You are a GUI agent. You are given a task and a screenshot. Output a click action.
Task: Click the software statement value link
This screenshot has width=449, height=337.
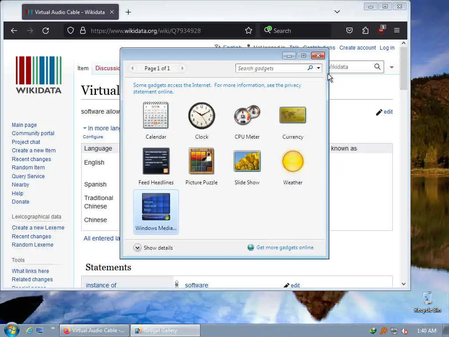tap(196, 285)
